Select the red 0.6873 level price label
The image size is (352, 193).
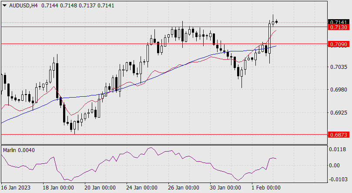339,135
